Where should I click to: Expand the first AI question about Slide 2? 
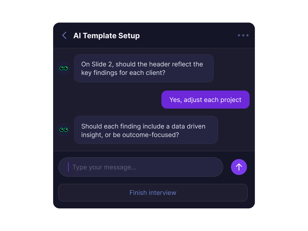pos(144,68)
